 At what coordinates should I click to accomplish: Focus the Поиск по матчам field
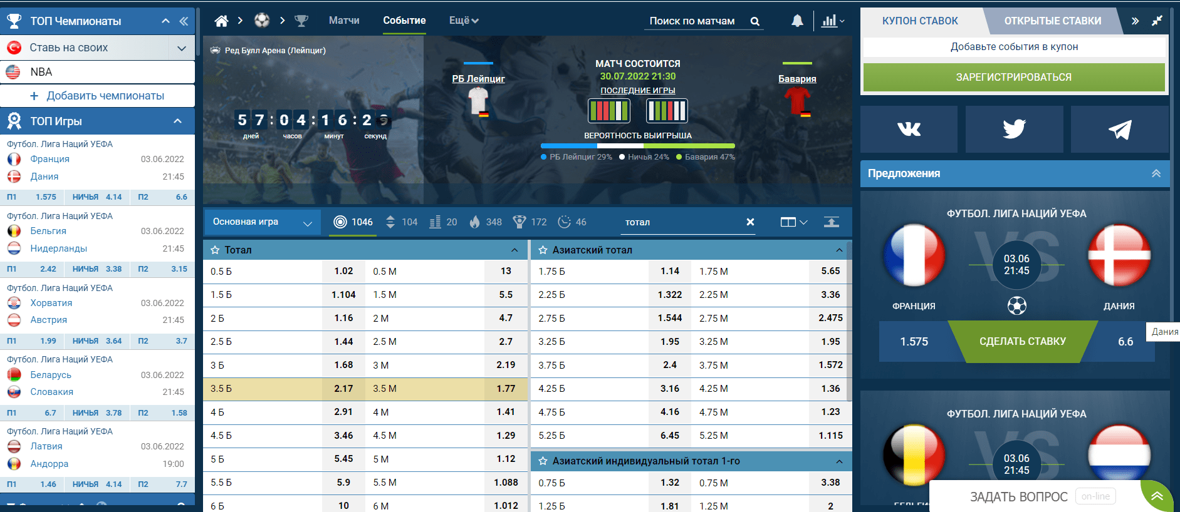tap(692, 21)
